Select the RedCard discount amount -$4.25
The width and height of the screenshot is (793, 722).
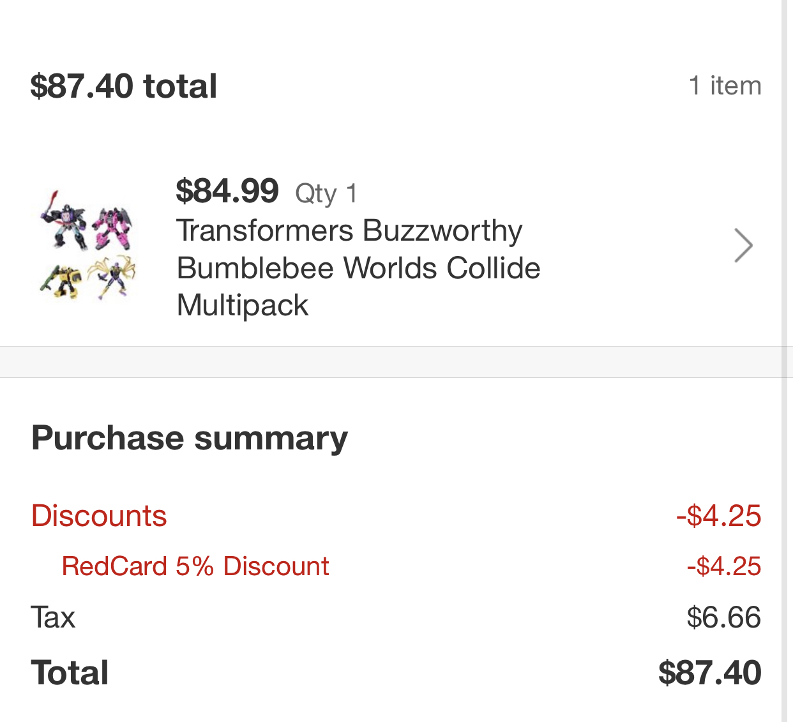pyautogui.click(x=724, y=566)
